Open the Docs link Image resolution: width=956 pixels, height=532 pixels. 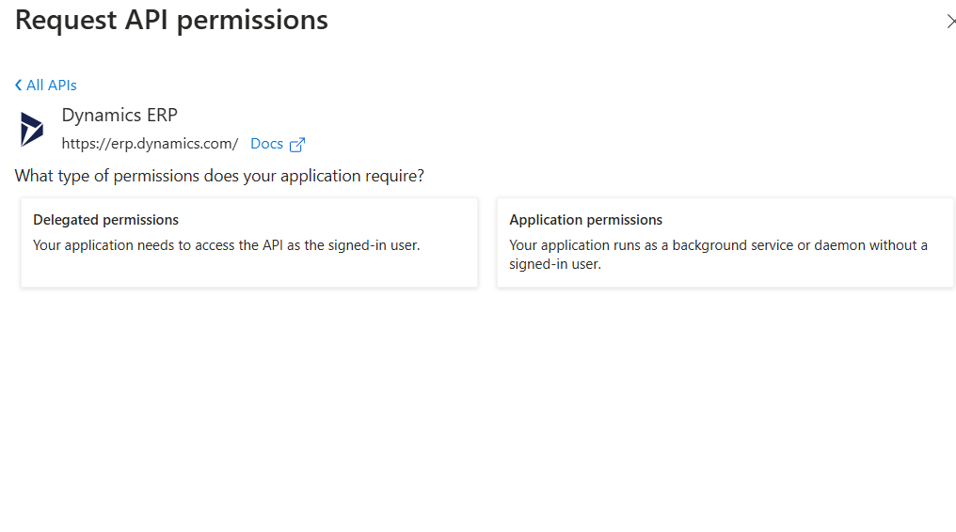[x=266, y=144]
